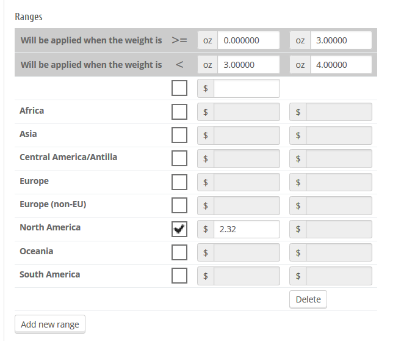The height and width of the screenshot is (341, 401).
Task: Click the all-zones price field in top row
Action: 247,89
